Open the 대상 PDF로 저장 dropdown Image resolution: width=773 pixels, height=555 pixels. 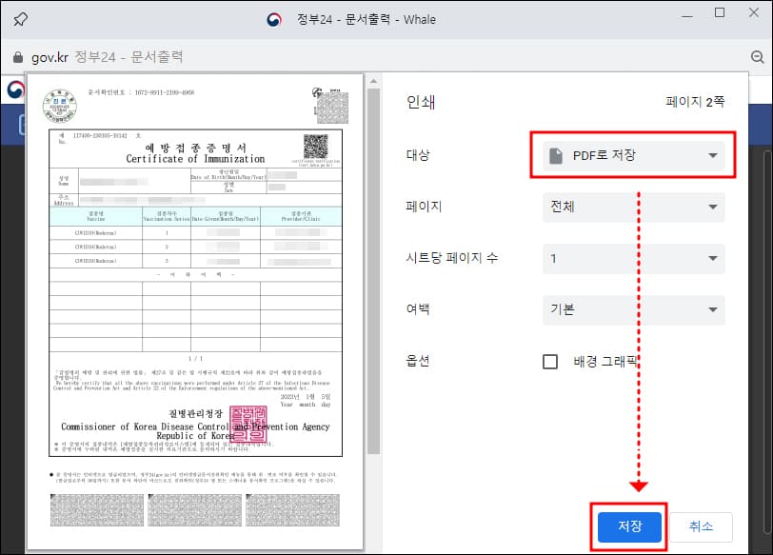631,155
